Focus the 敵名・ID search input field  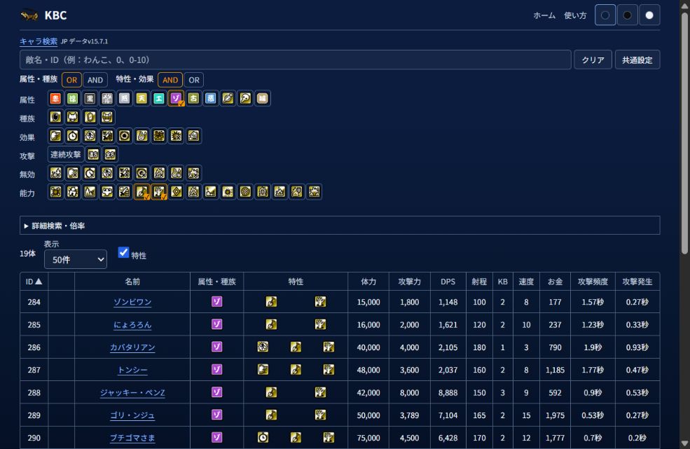point(296,60)
